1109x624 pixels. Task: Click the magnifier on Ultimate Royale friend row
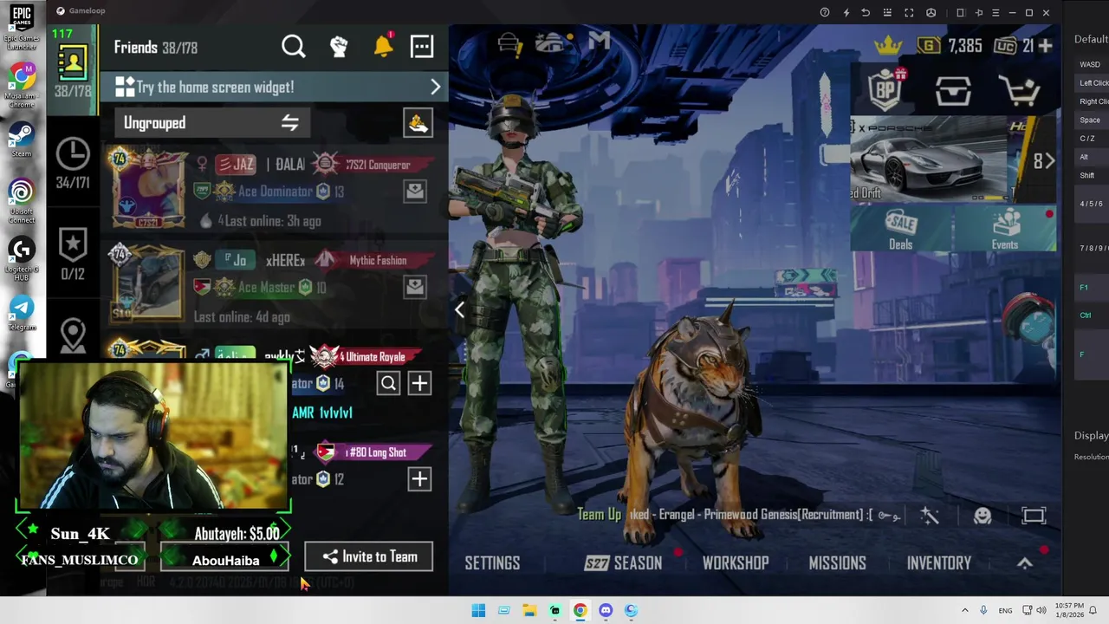[x=388, y=383]
